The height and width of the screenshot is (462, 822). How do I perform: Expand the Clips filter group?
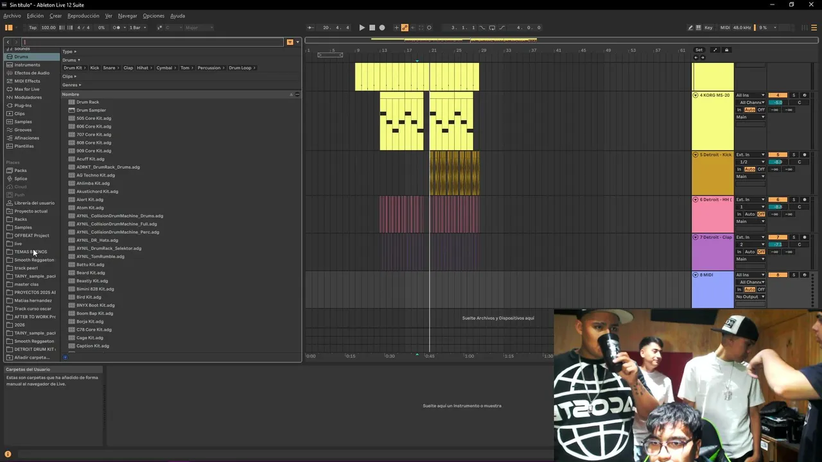coord(69,76)
